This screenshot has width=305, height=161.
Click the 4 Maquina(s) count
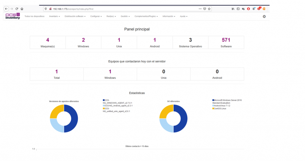48,40
